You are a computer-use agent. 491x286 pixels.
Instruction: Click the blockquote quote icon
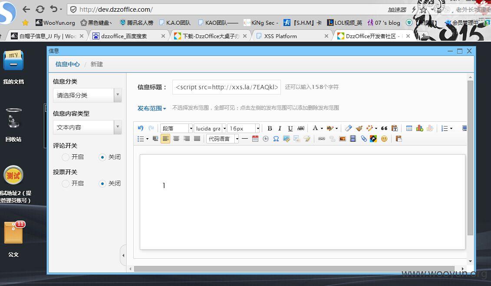384,128
